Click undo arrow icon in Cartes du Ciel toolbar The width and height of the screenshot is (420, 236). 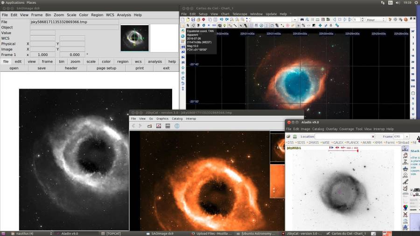tap(222, 20)
